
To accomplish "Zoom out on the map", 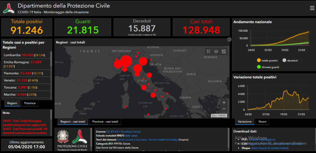I will coord(224,109).
